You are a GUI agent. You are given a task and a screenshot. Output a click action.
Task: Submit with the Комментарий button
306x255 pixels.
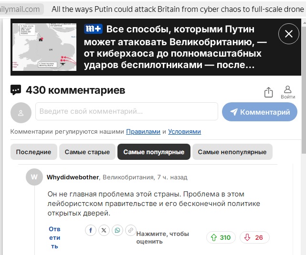tap(260, 112)
